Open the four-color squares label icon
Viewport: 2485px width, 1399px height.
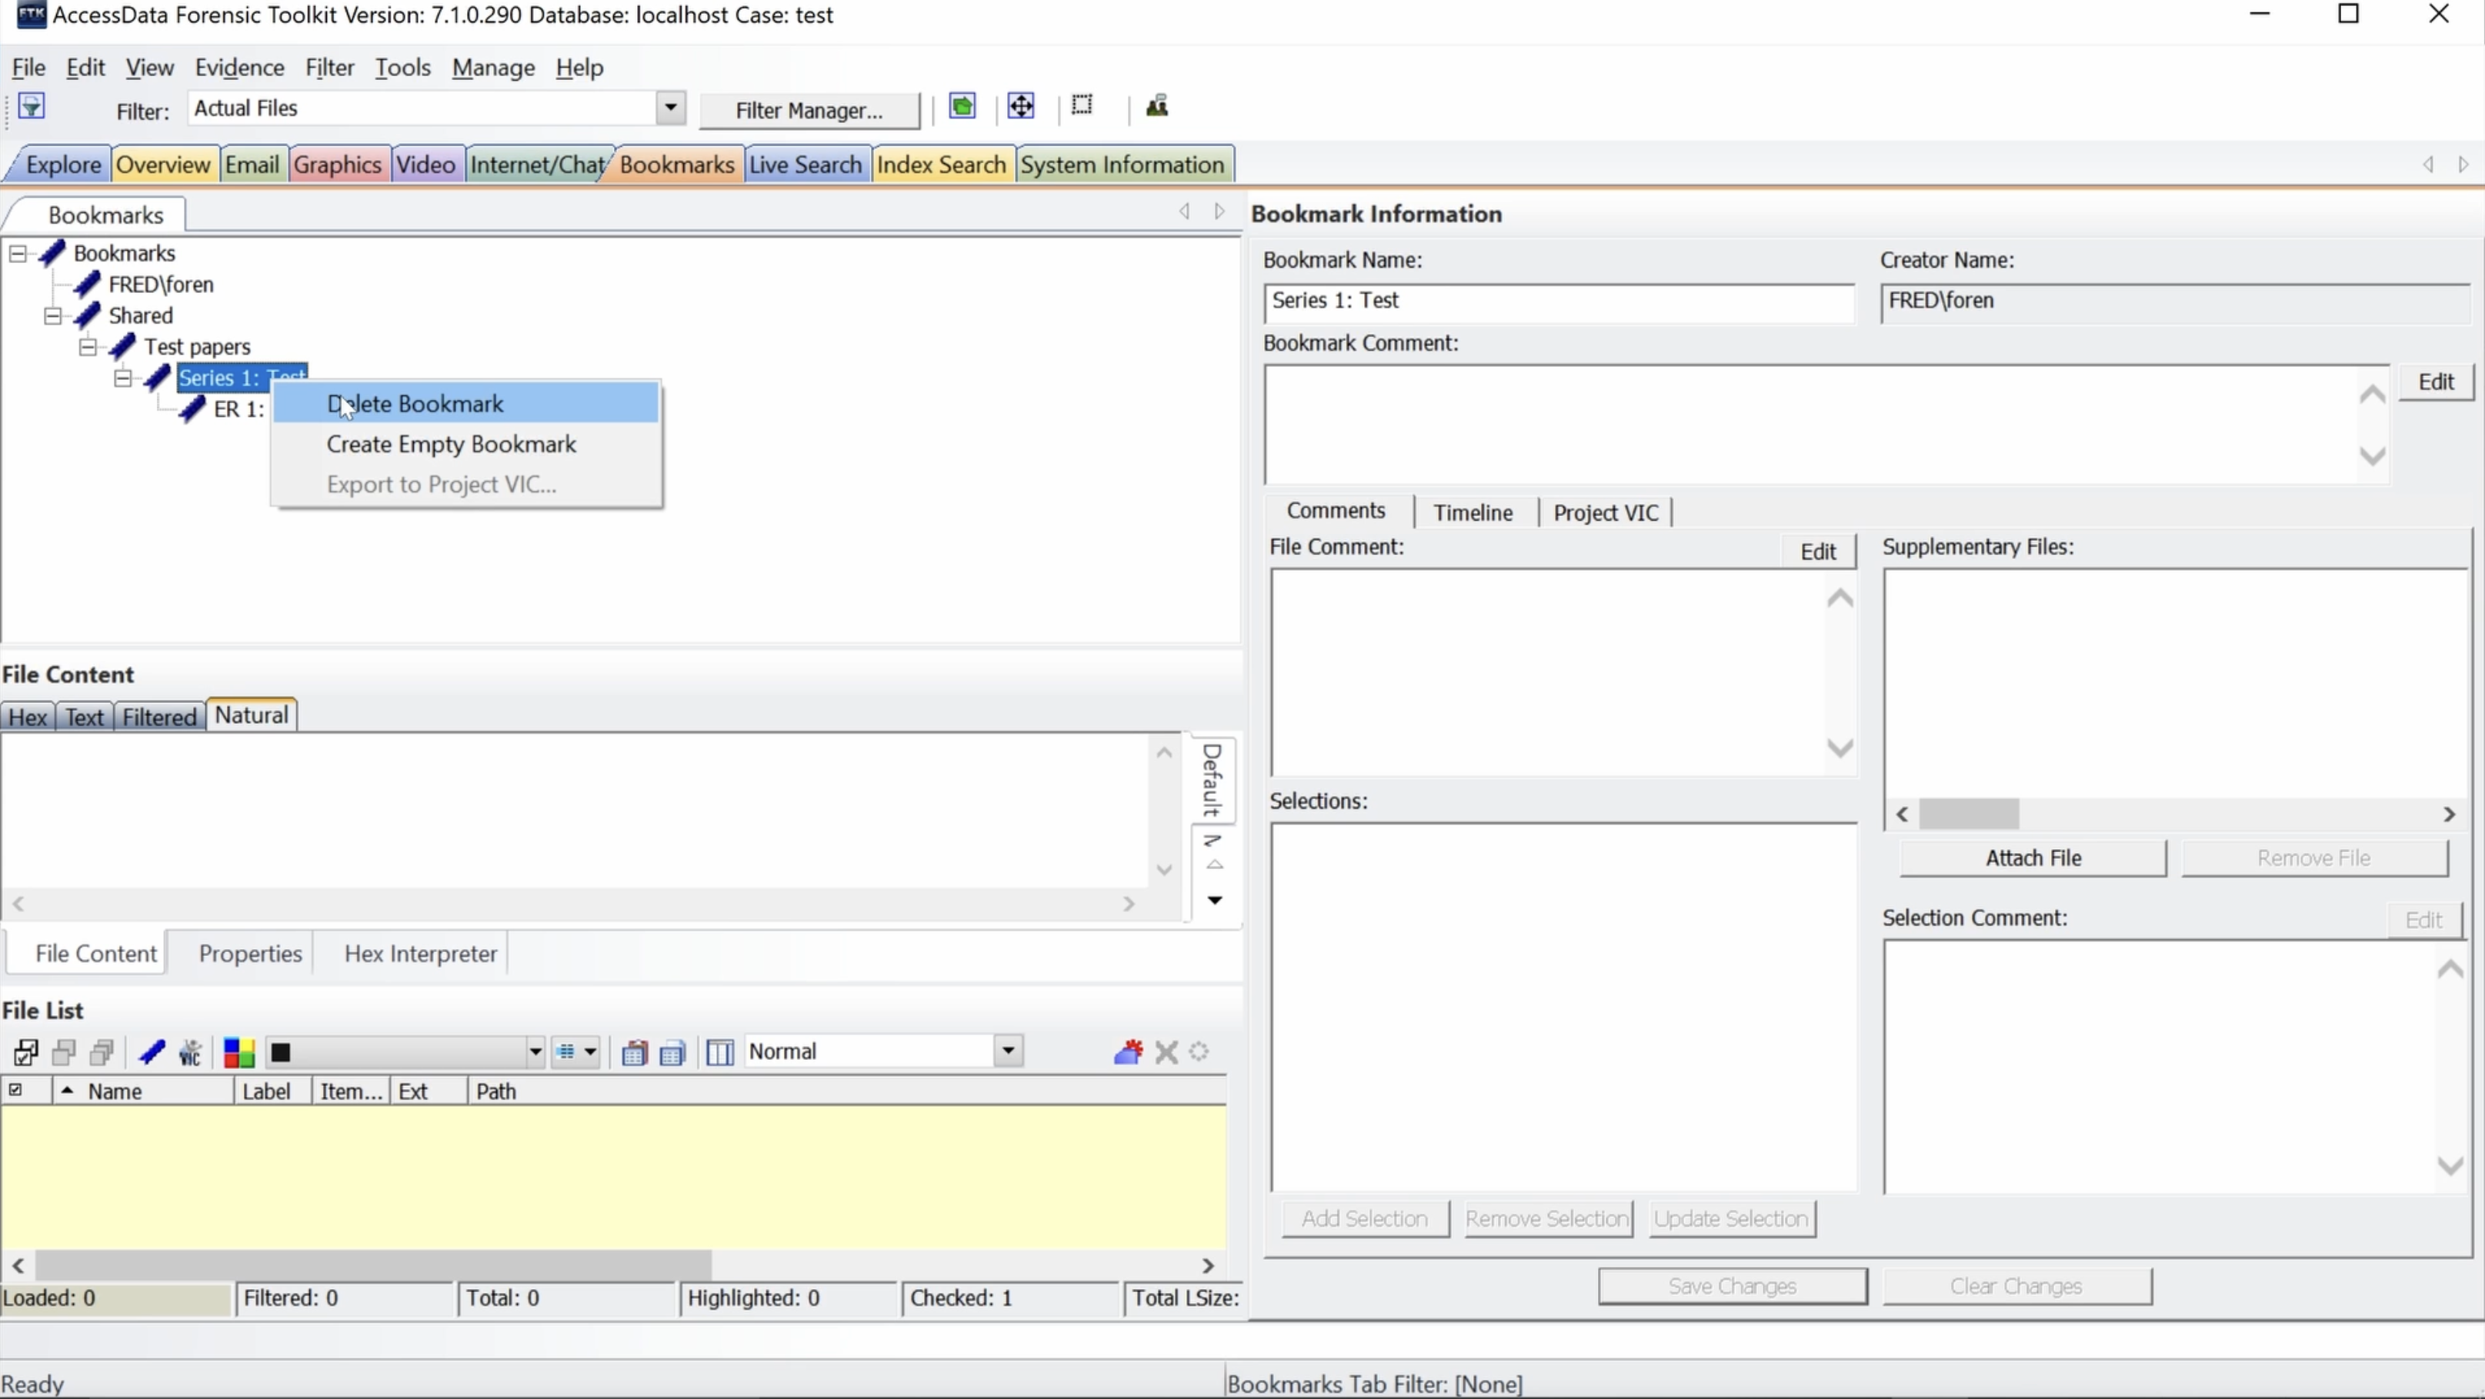click(238, 1052)
